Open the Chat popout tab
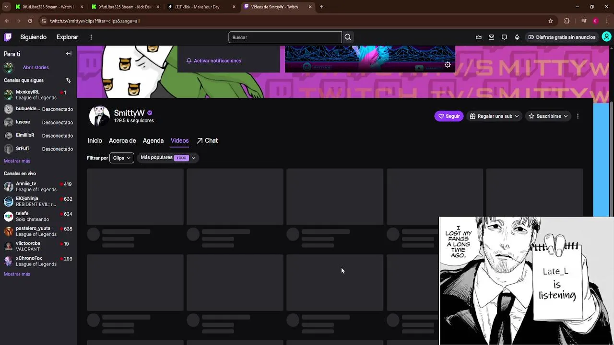614x345 pixels. tap(207, 140)
